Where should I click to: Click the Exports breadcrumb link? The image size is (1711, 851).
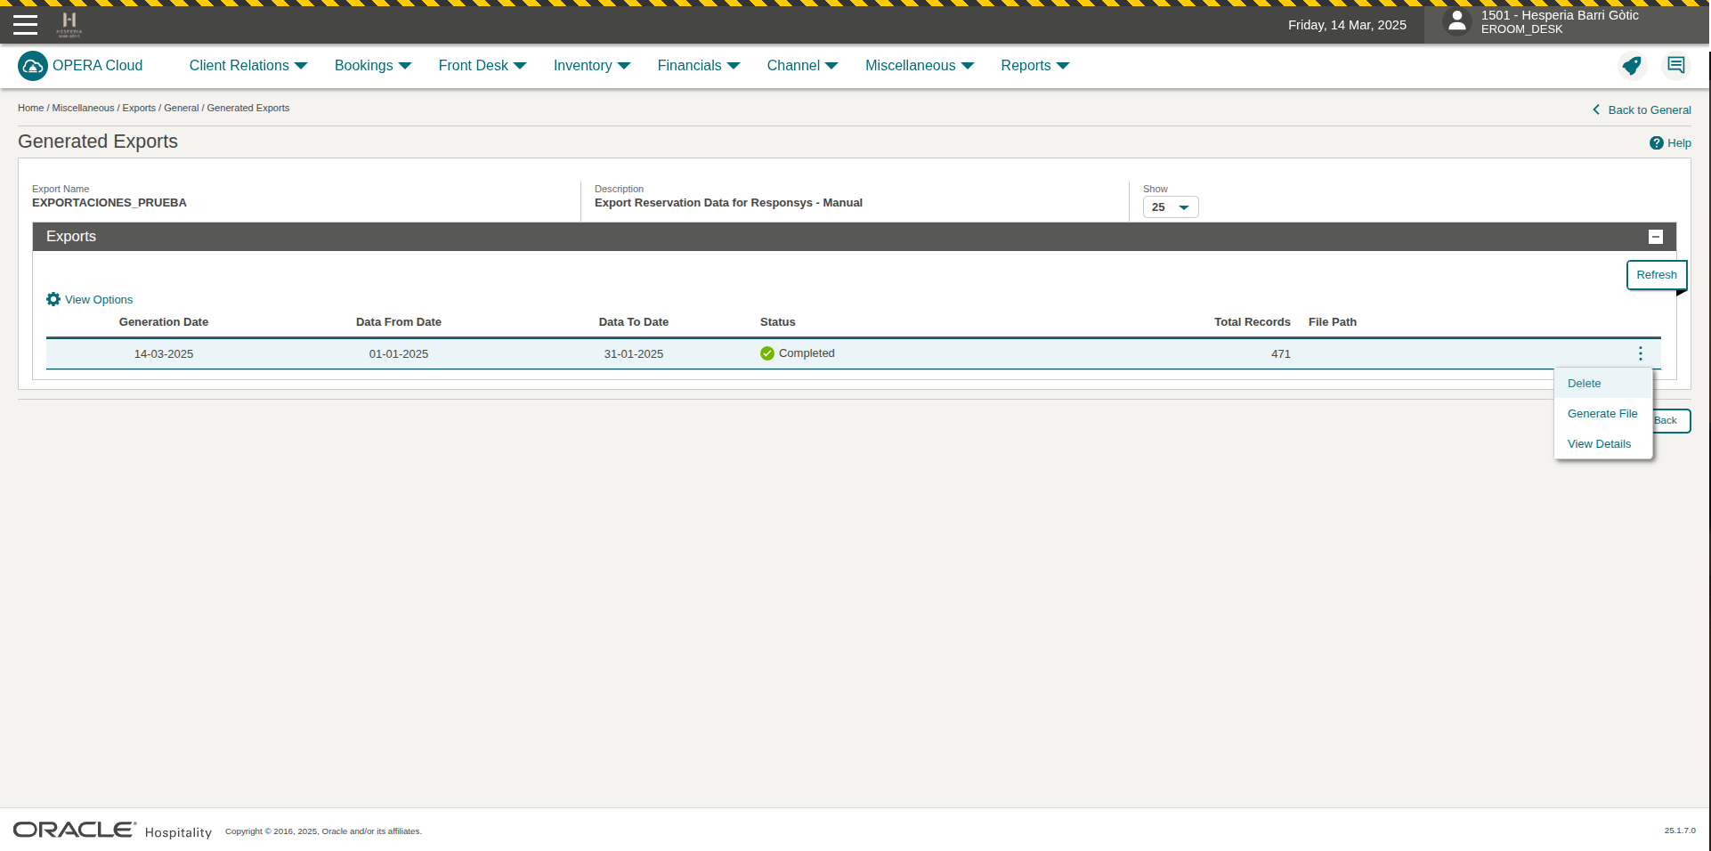pos(139,109)
